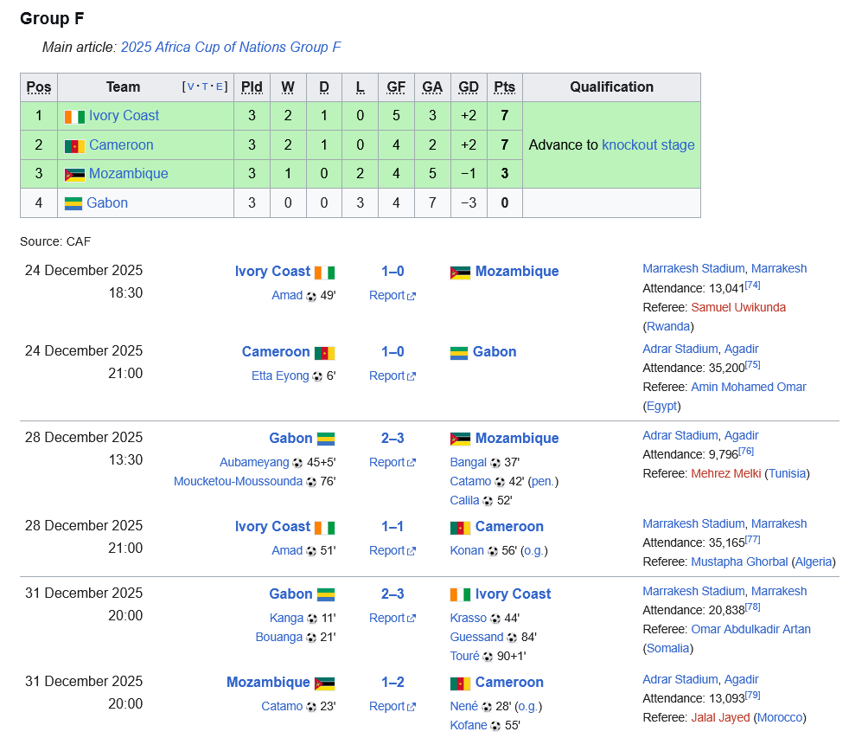Click the Pld column header
Image resolution: width=849 pixels, height=738 pixels.
pyautogui.click(x=252, y=87)
